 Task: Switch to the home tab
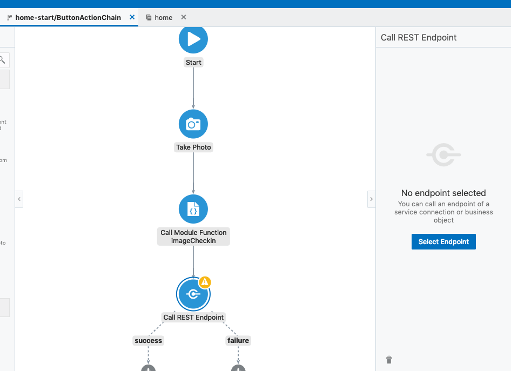163,17
